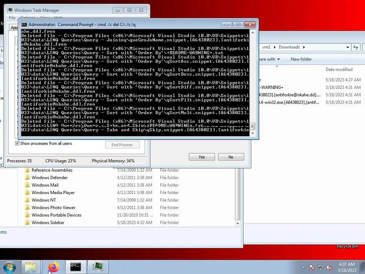365x274 pixels.
Task: Select the Windows Media Player row name
Action: point(53,192)
